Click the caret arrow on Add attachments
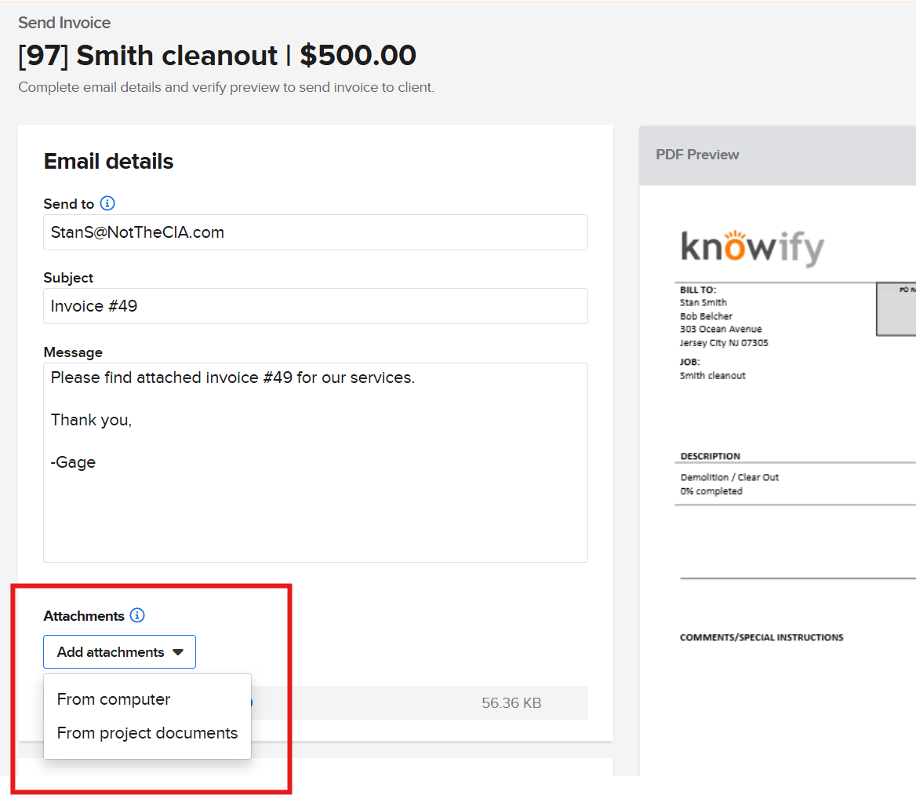This screenshot has width=916, height=795. click(178, 652)
